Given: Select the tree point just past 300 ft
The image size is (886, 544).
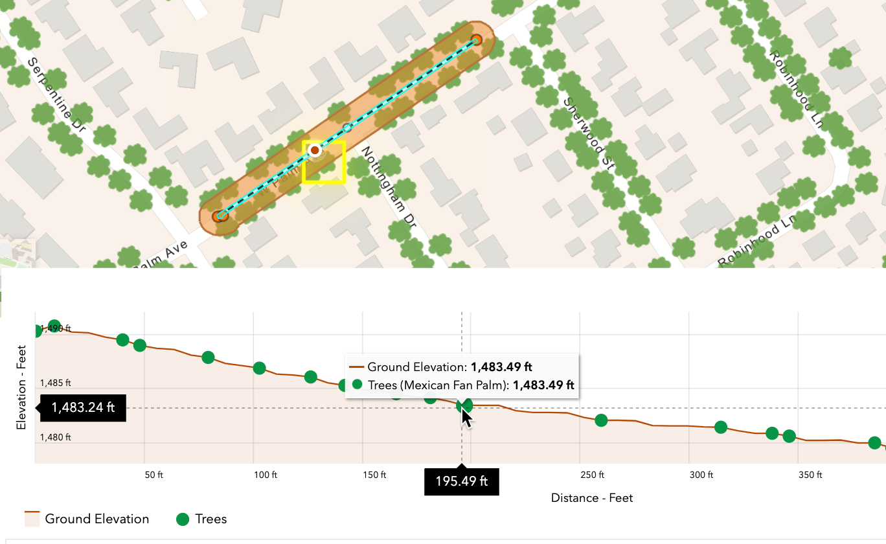Looking at the screenshot, I should [x=721, y=427].
